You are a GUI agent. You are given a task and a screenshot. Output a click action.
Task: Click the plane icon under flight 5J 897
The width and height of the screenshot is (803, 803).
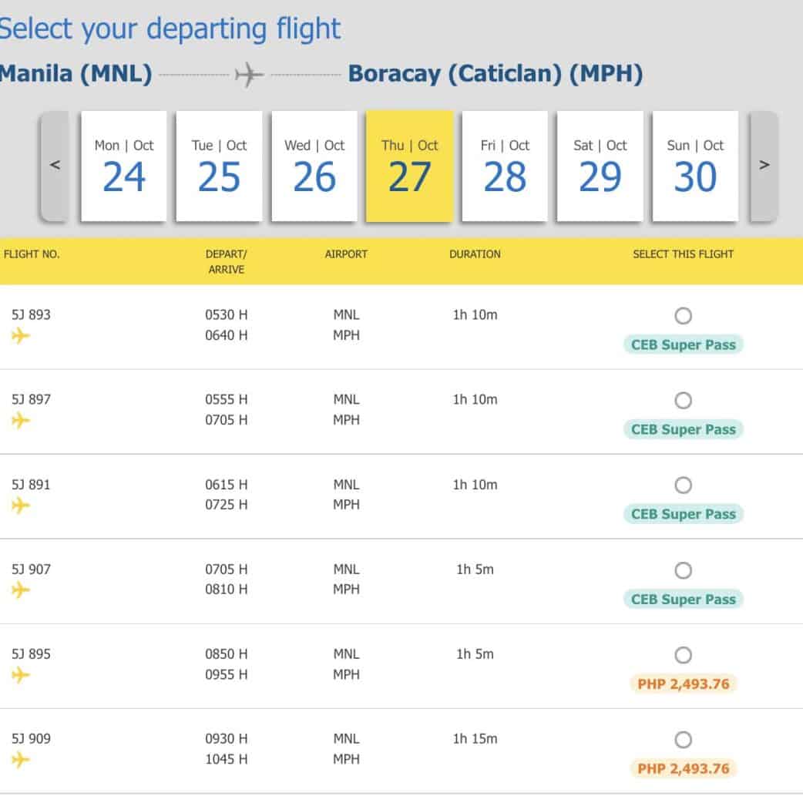pyautogui.click(x=21, y=421)
